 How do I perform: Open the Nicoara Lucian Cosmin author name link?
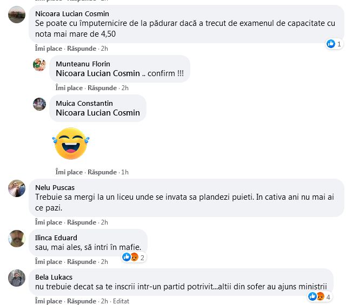[x=71, y=13]
